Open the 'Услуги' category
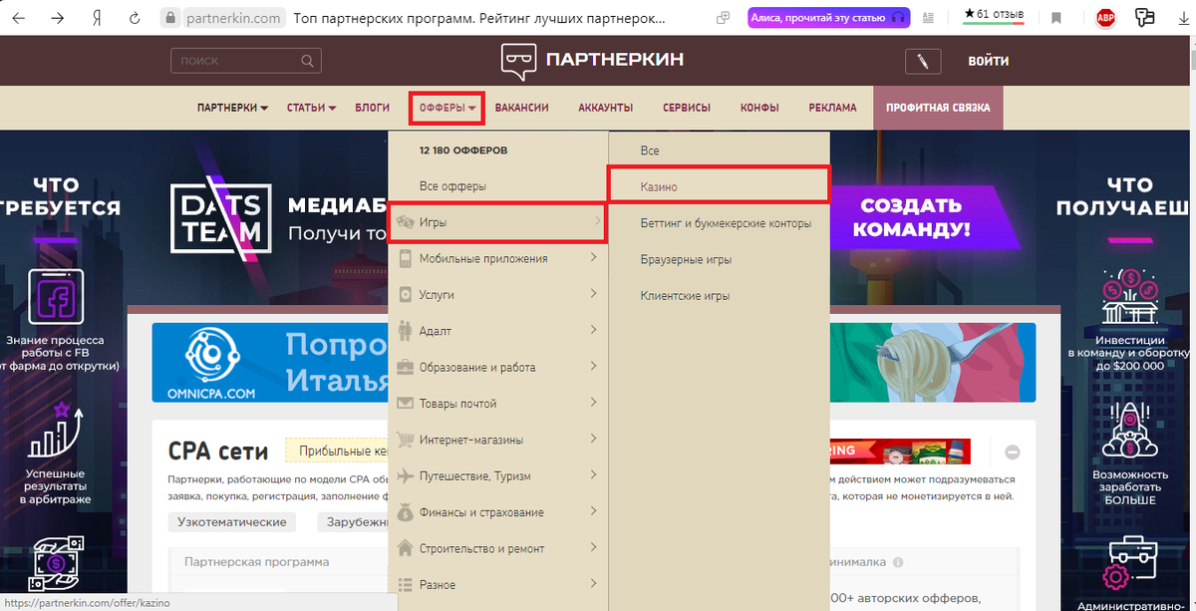The height and width of the screenshot is (611, 1196). point(437,295)
